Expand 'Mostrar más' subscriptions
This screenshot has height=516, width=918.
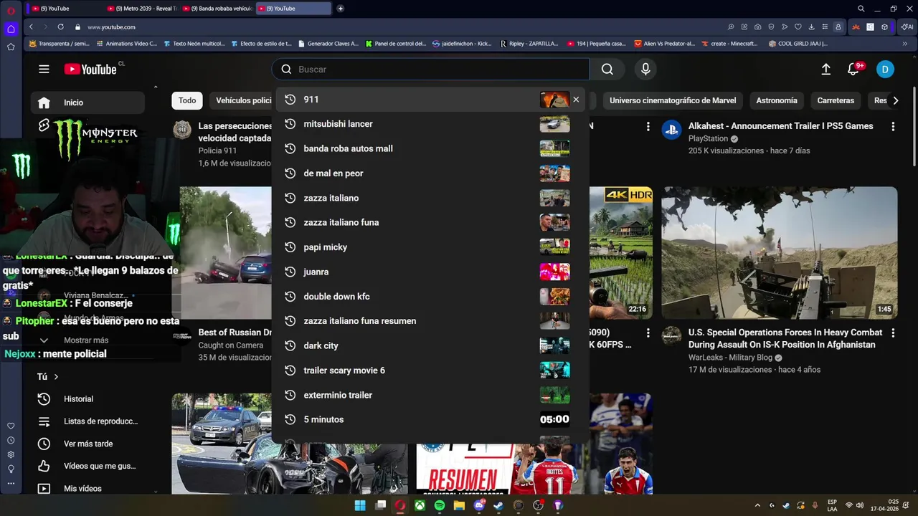(x=87, y=340)
